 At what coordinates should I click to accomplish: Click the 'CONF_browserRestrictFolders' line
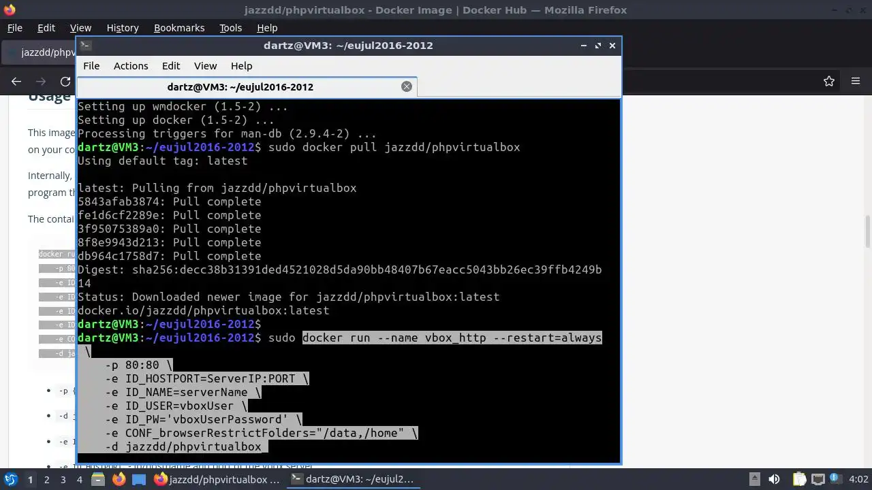point(262,433)
